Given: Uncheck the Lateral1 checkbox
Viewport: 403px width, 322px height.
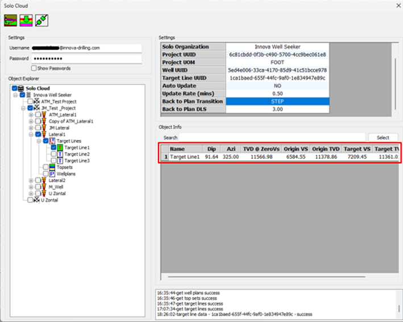Looking at the screenshot, I should tap(38, 134).
